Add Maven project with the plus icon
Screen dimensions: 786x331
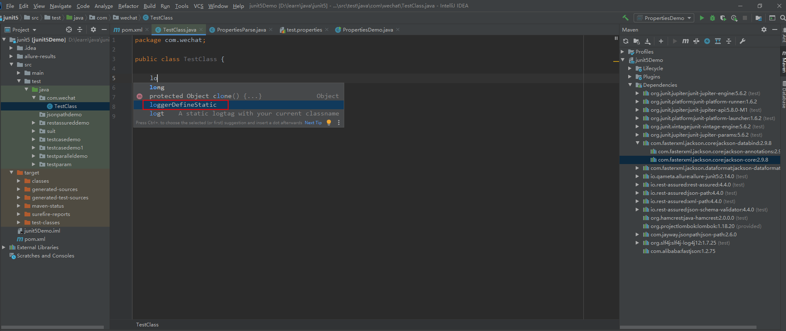click(x=661, y=41)
